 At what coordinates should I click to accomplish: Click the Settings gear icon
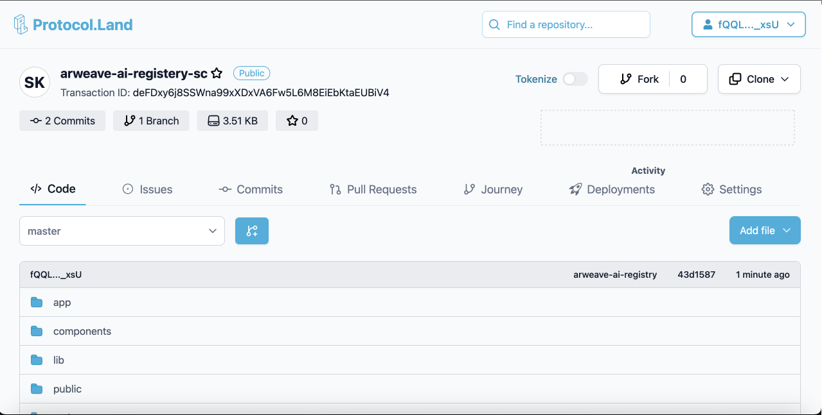(x=708, y=189)
